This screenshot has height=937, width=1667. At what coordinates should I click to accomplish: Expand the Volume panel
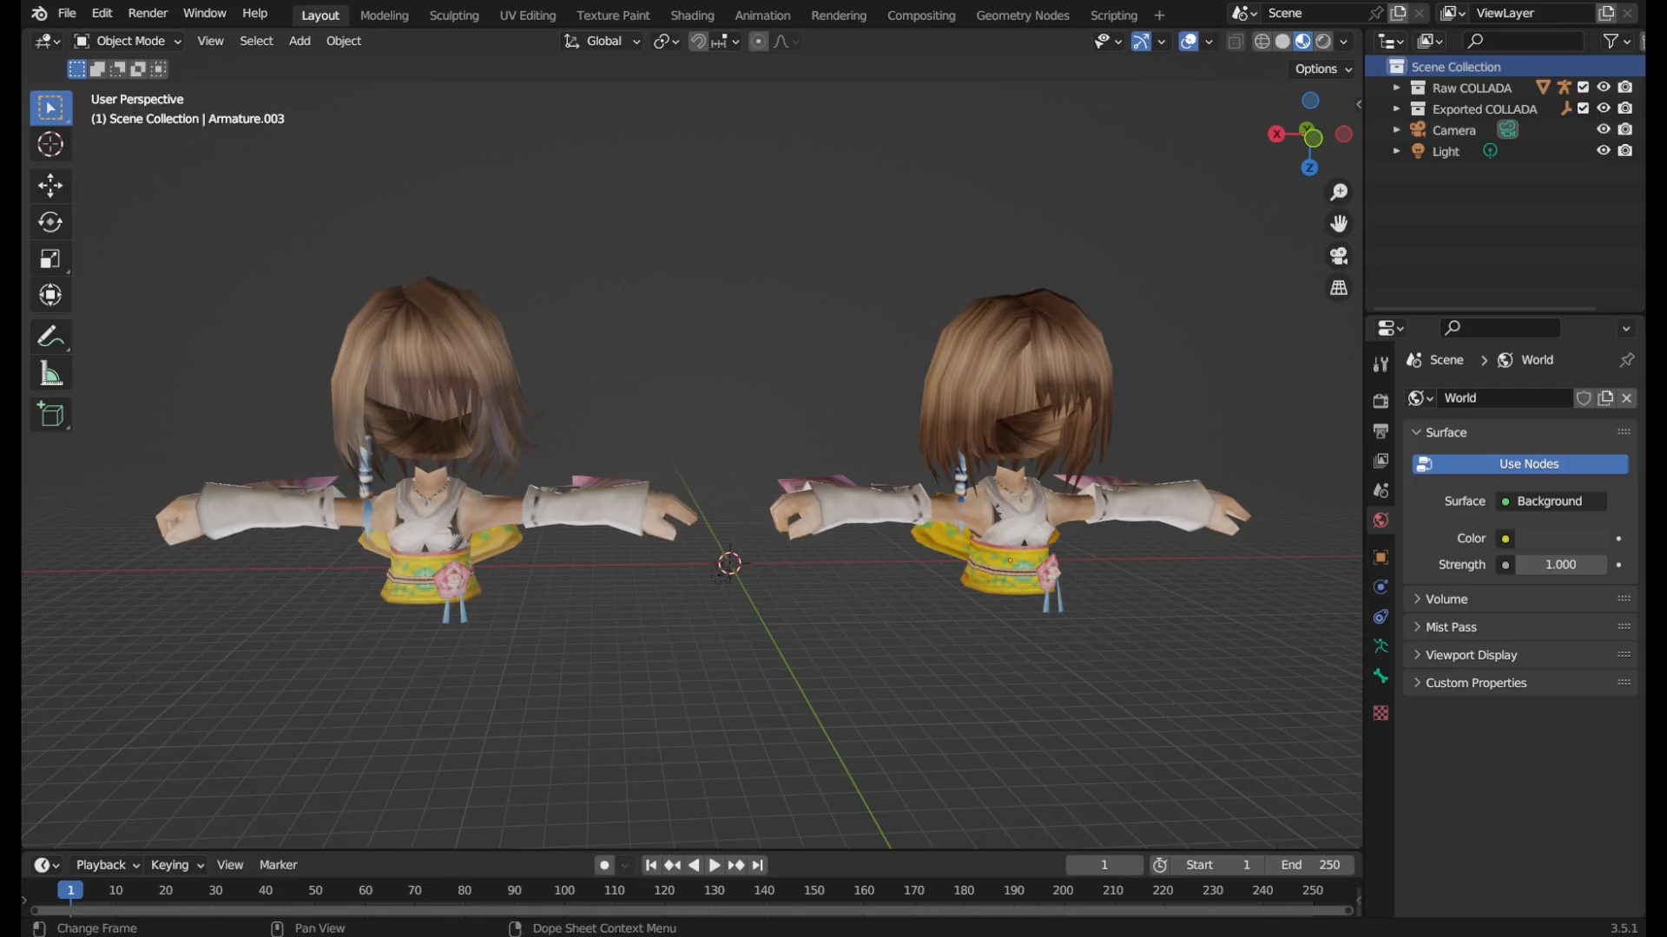pyautogui.click(x=1446, y=599)
